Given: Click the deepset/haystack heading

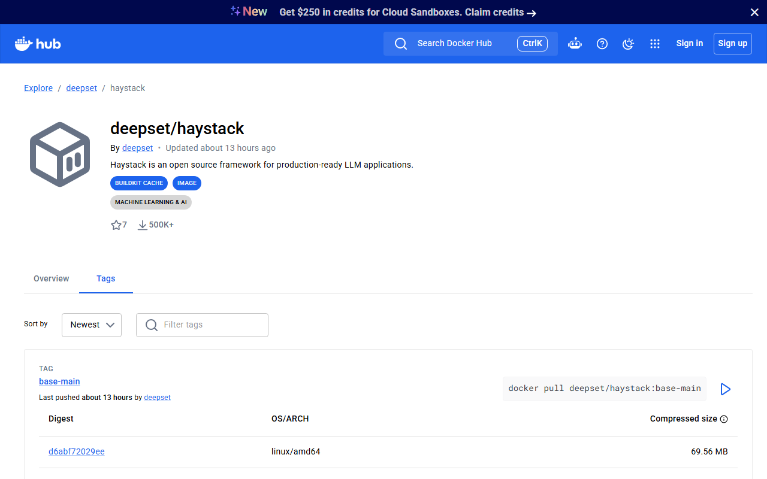Looking at the screenshot, I should [177, 129].
